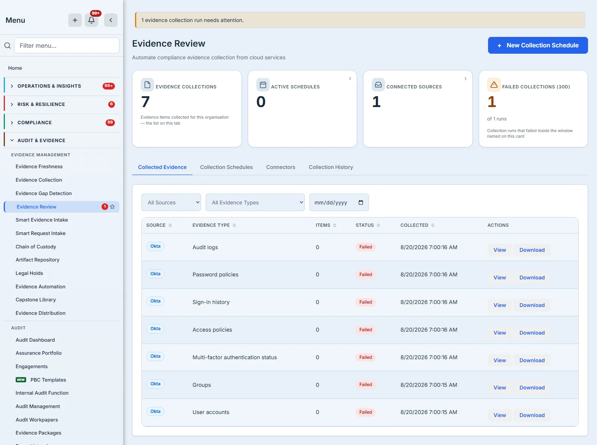Screen dimensions: 597x445
Task: Expand Risk & Resilience section
Action: point(62,104)
